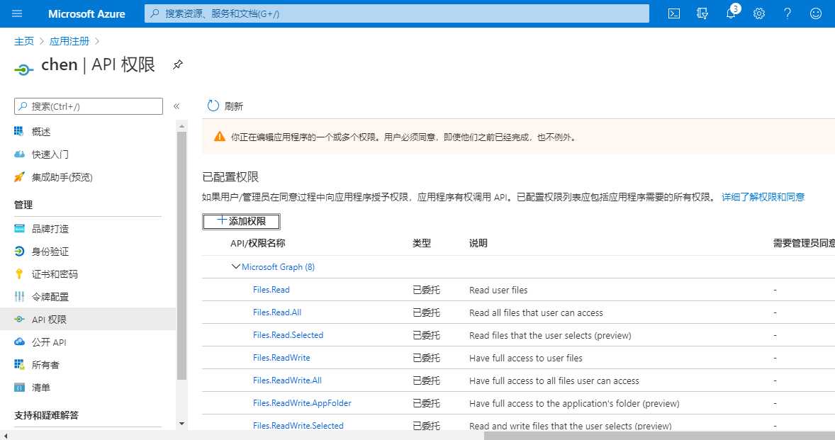Open the hamburger portal menu
This screenshot has width=835, height=440.
coord(17,13)
